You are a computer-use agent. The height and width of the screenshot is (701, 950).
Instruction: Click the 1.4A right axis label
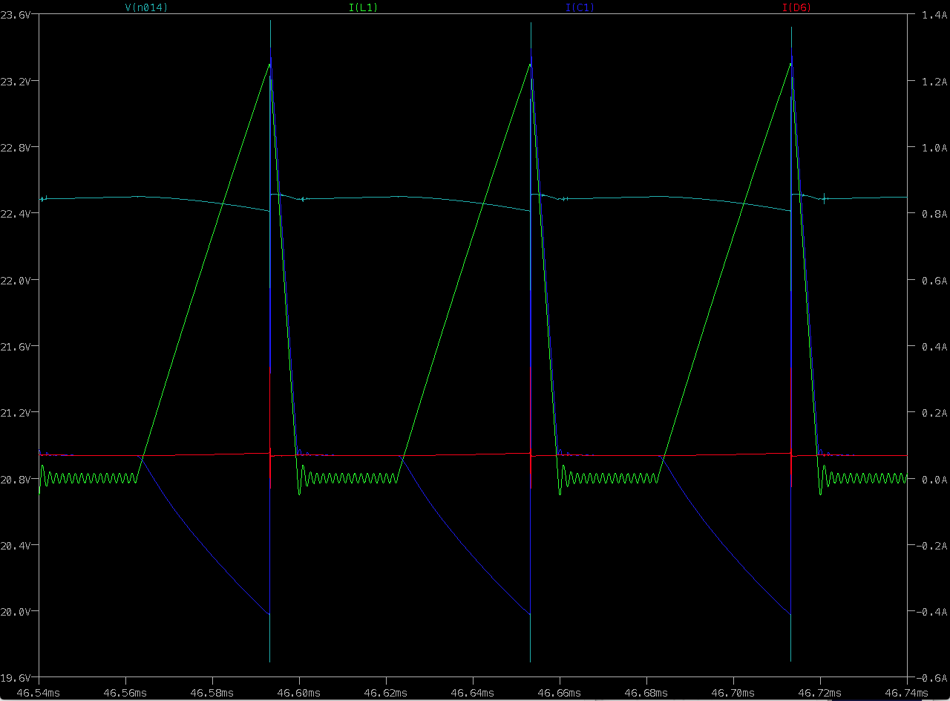[x=933, y=15]
